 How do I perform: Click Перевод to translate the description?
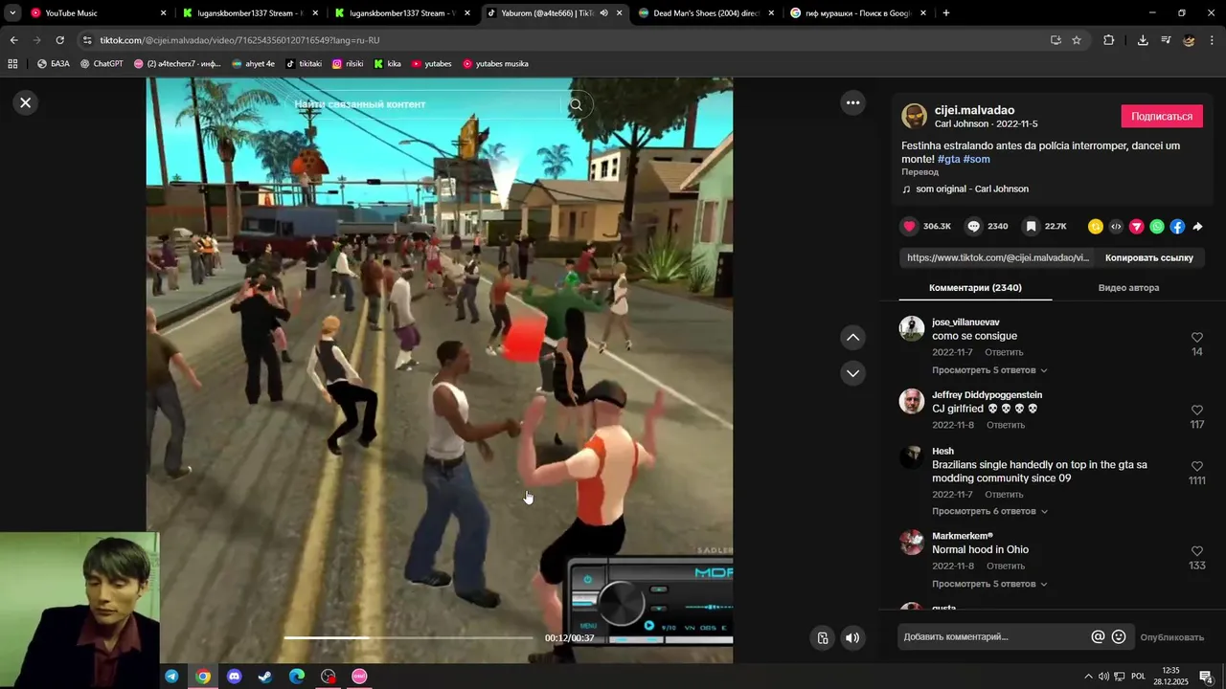(919, 172)
